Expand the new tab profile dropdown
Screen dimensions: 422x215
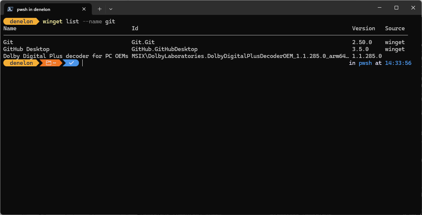(110, 9)
